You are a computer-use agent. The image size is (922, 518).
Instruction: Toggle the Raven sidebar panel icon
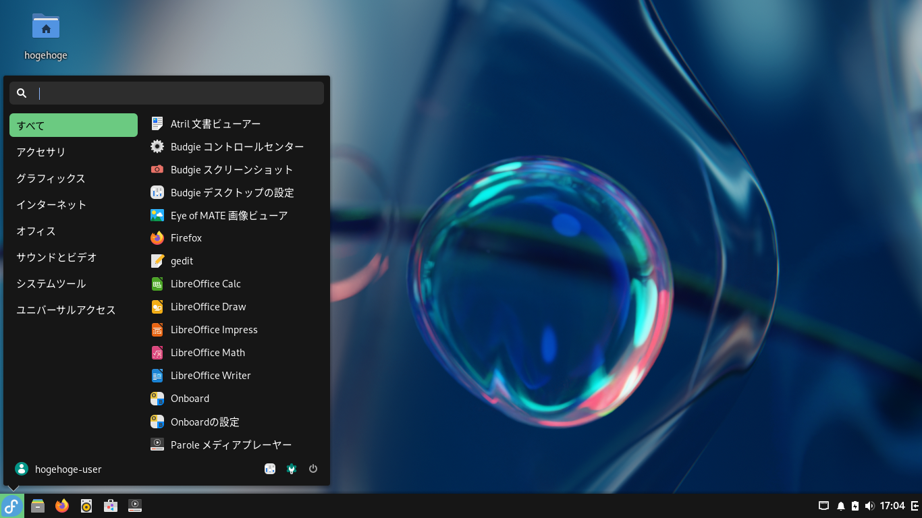tap(915, 506)
